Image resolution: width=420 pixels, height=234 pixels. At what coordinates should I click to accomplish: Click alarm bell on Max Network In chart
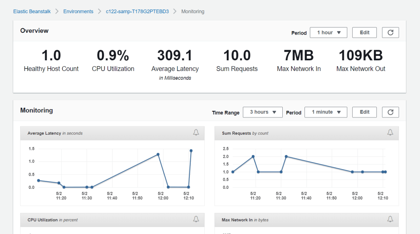coord(390,219)
